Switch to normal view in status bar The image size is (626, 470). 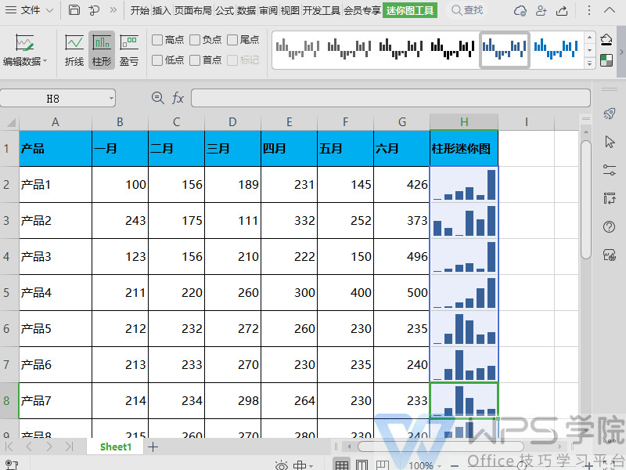pos(342,465)
